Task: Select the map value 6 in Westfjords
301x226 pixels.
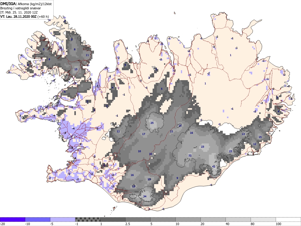Action: point(49,59)
